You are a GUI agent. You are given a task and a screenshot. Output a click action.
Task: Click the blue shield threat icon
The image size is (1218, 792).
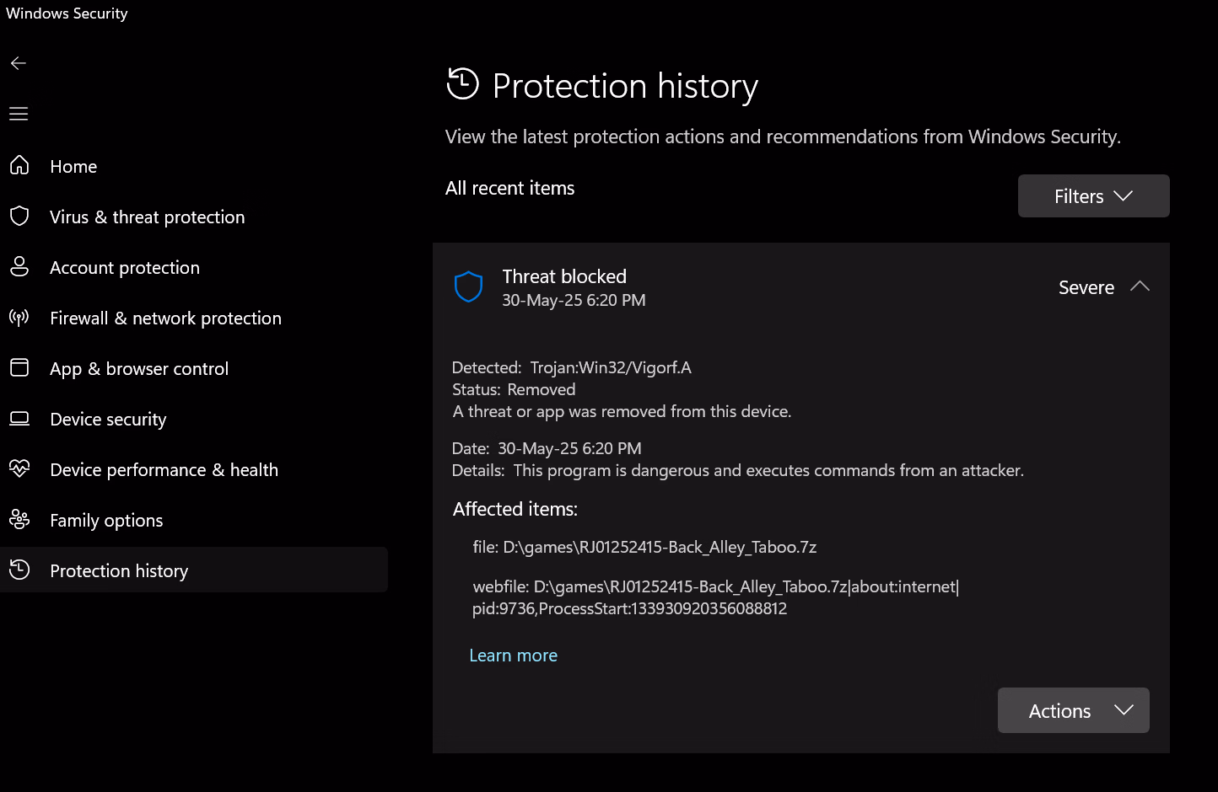[x=468, y=287]
